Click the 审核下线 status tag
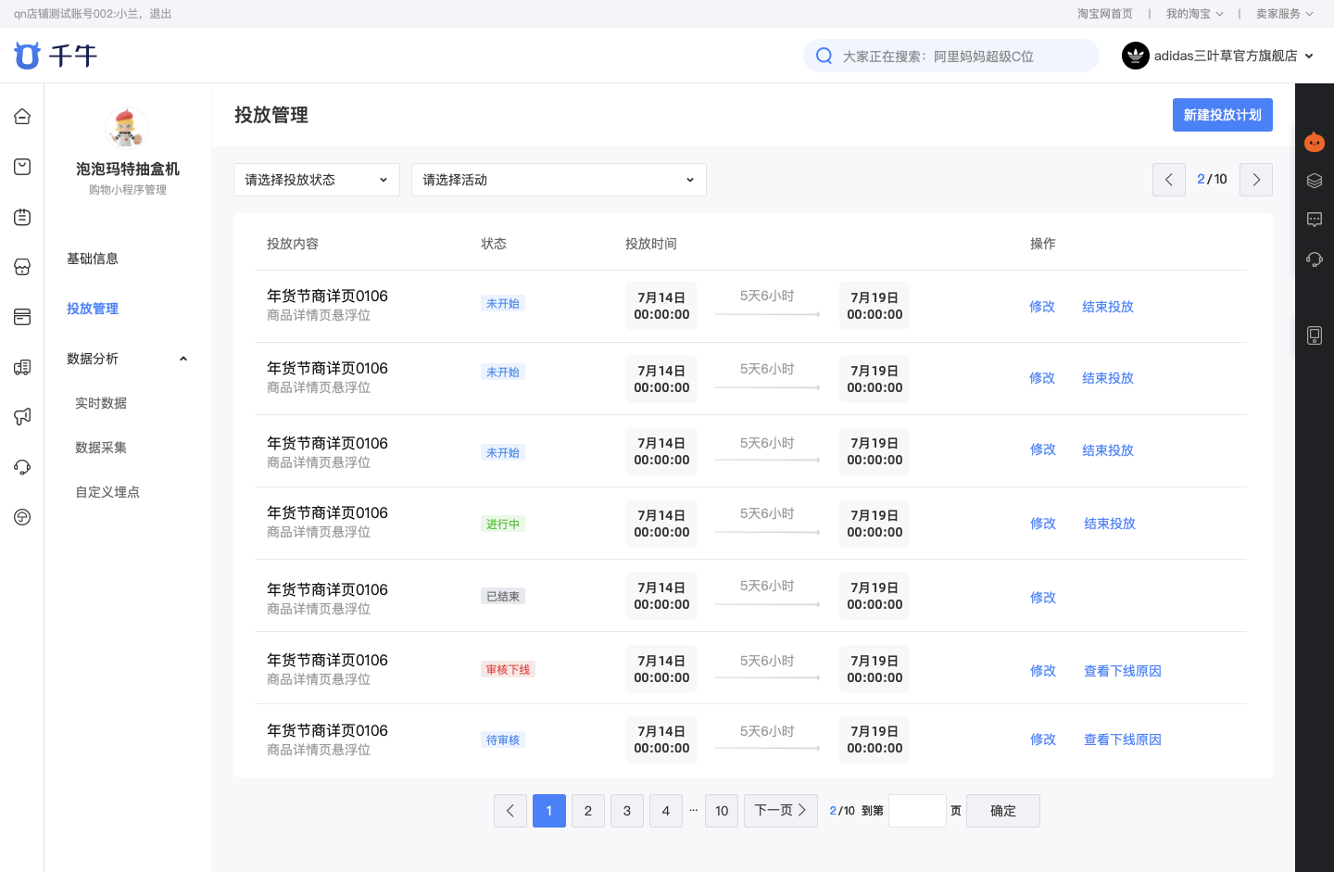Screen dimensions: 1334x872 [x=508, y=669]
